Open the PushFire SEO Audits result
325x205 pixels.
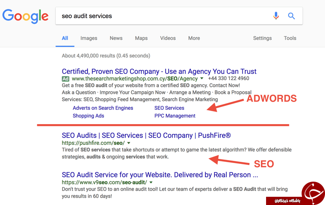[x=146, y=135]
